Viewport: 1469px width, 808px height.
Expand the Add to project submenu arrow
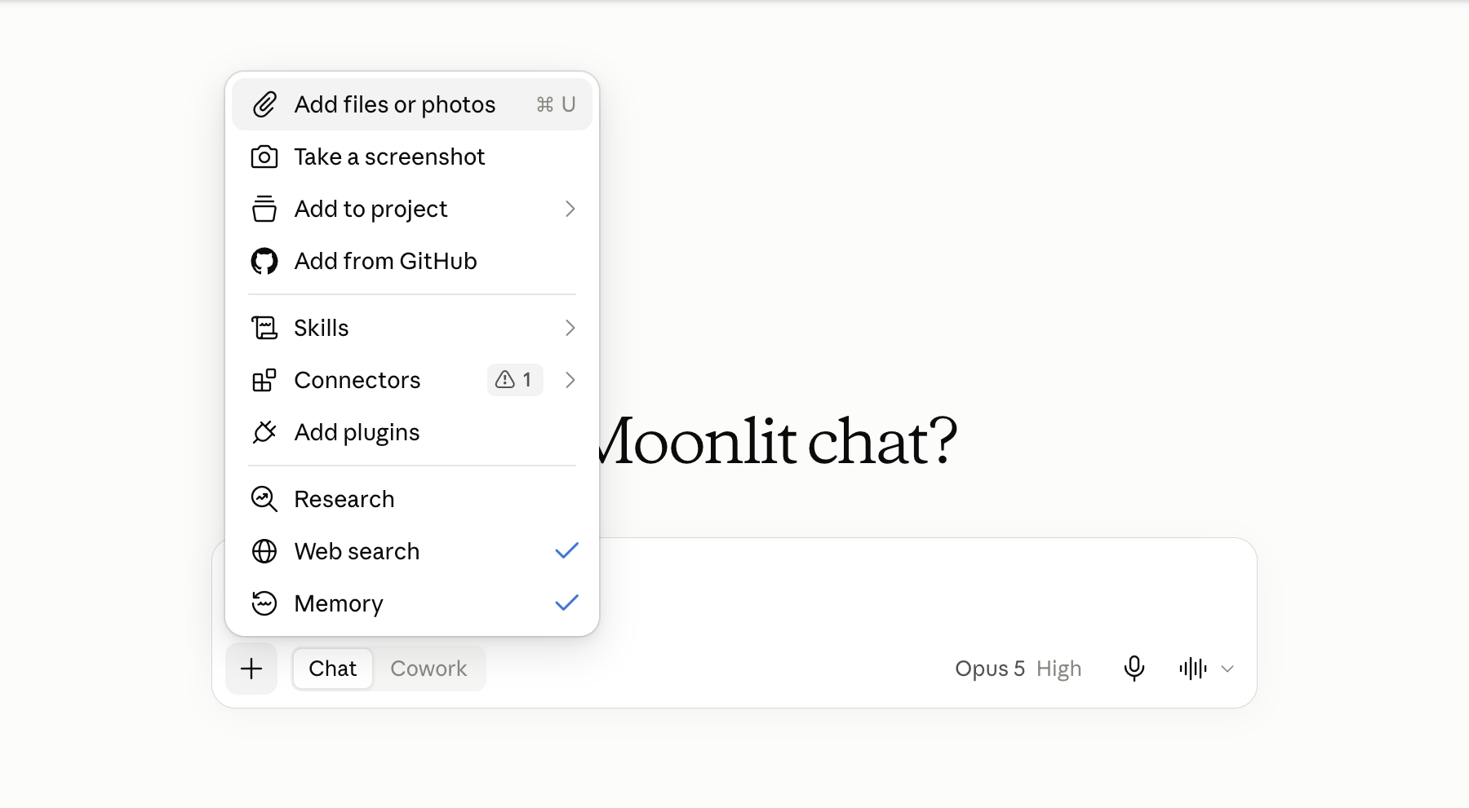pyautogui.click(x=570, y=209)
